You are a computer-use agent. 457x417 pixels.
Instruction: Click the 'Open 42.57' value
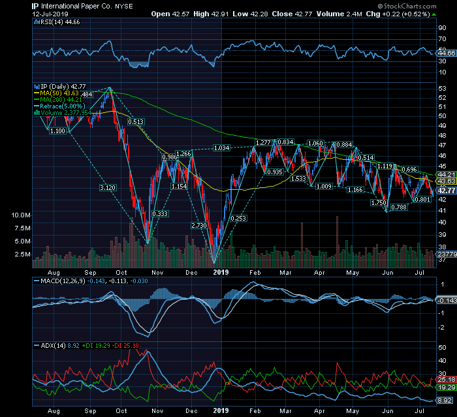coord(170,14)
